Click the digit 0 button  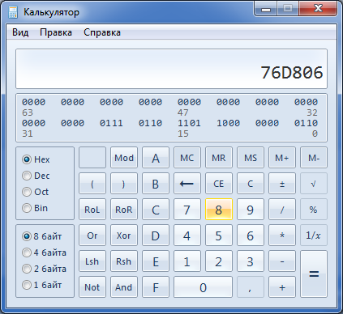[203, 287]
